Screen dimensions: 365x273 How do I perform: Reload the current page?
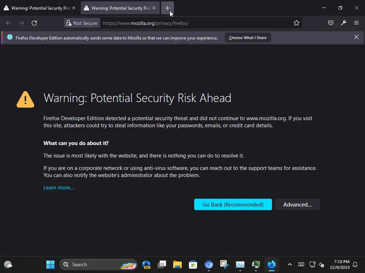(x=34, y=23)
